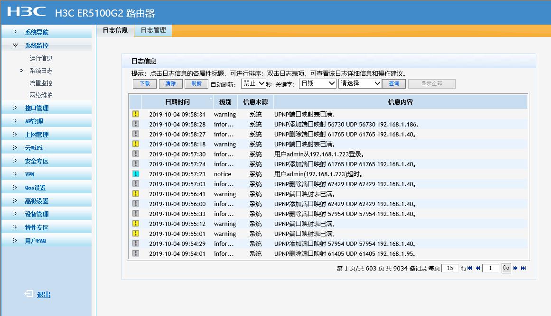Image resolution: width=551 pixels, height=316 pixels.
Task: Click the warning icon for 09:55:12 log
Action: pos(136,224)
